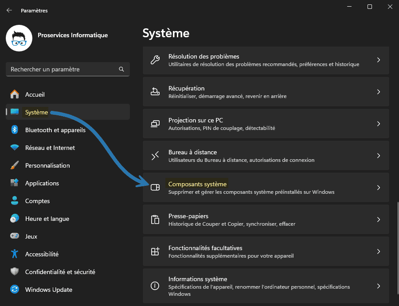This screenshot has height=306, width=399.
Task: Switch to the Système tab
Action: pyautogui.click(x=35, y=112)
